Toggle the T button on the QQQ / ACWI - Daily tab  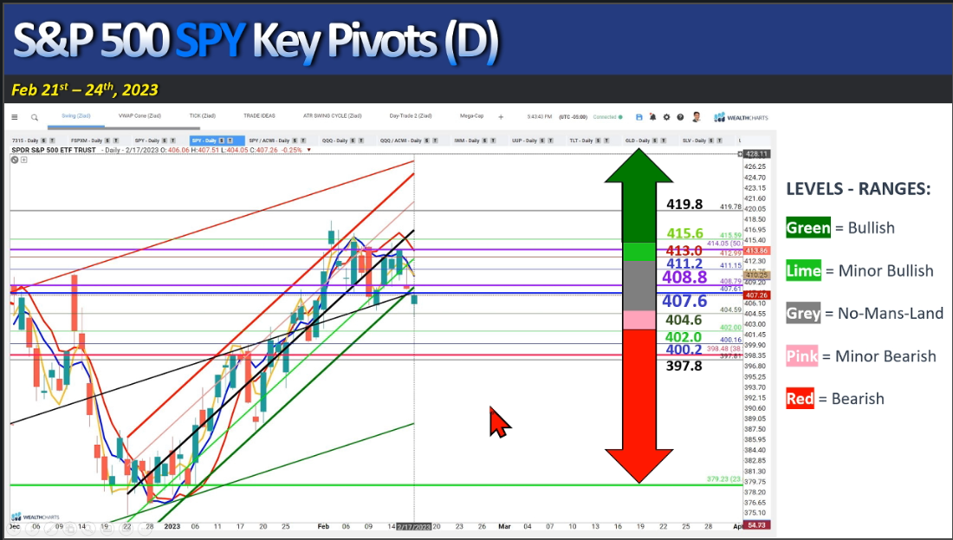435,140
